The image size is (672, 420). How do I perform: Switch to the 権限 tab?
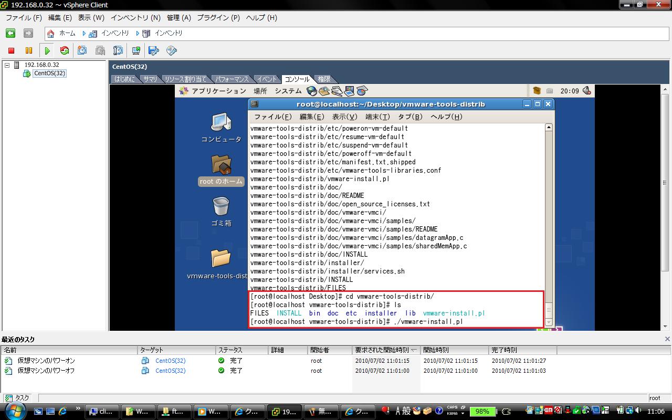324,79
